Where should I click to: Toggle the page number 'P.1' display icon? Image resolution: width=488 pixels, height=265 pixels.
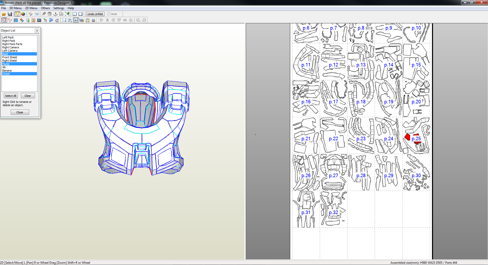click(76, 20)
